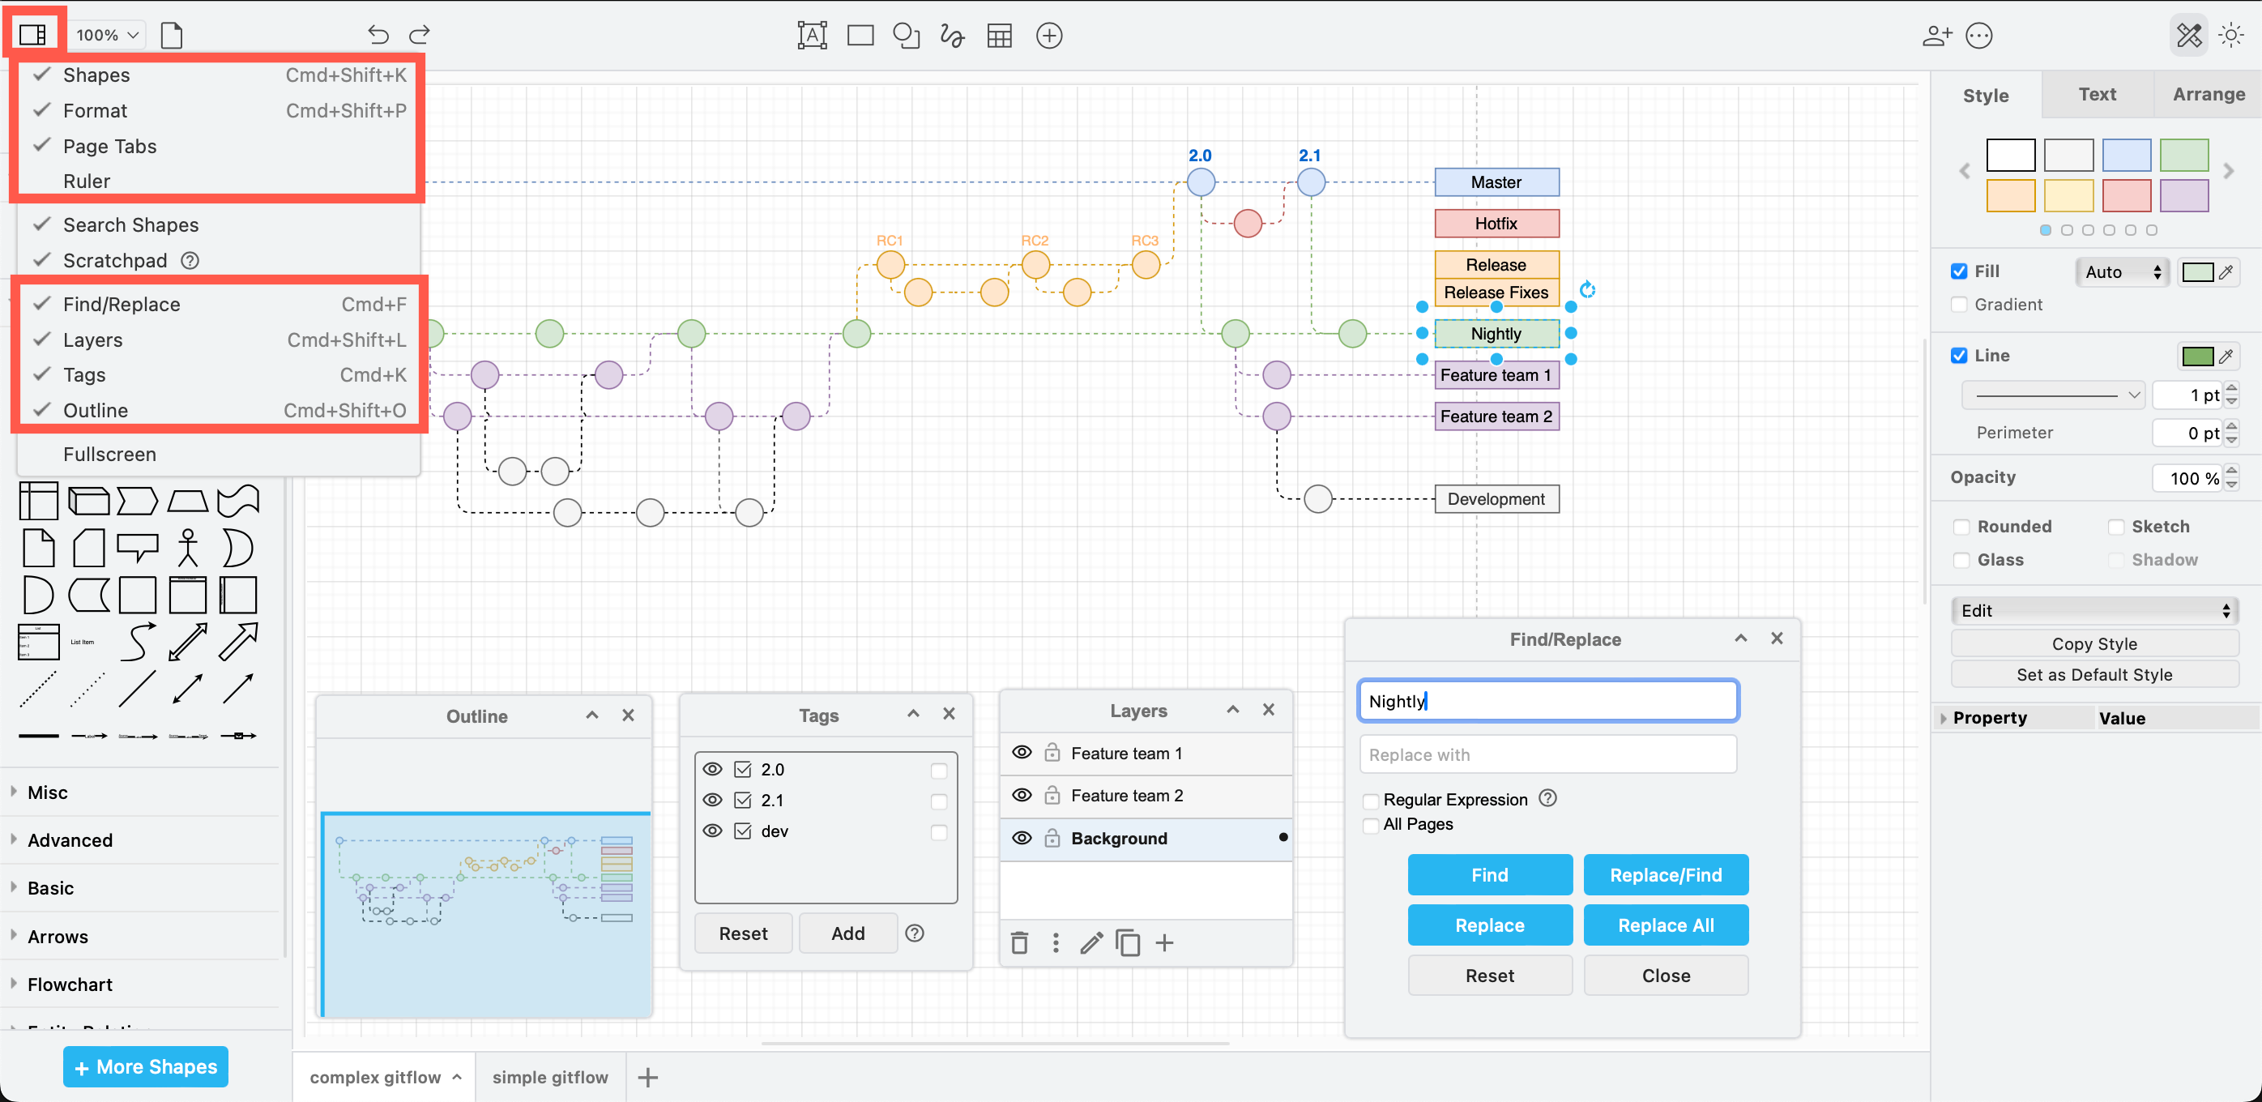Open the zoom level dropdown

pyautogui.click(x=105, y=35)
